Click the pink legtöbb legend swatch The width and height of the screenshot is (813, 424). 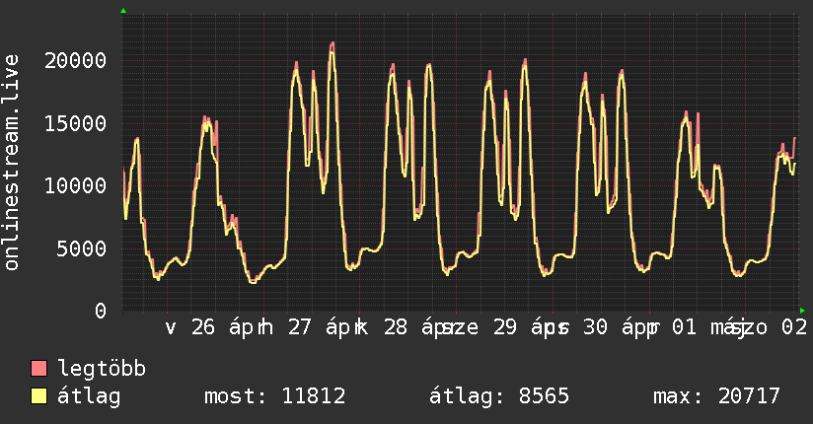(38, 368)
